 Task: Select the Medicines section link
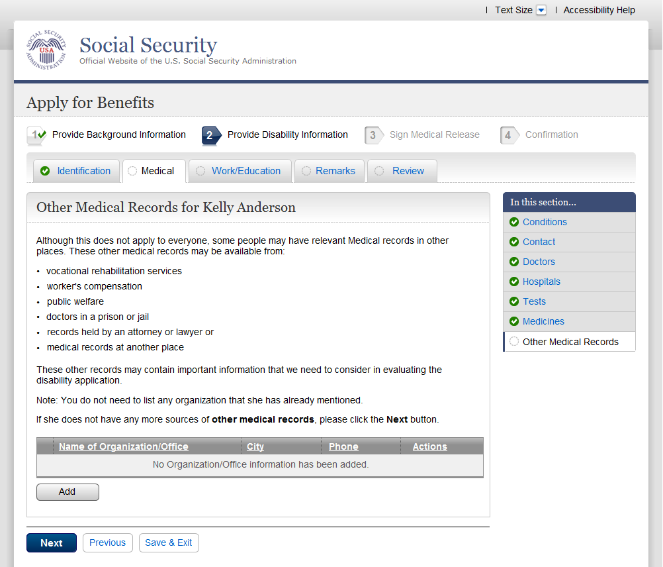543,321
